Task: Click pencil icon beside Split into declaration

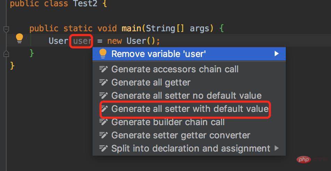Action: pos(103,148)
